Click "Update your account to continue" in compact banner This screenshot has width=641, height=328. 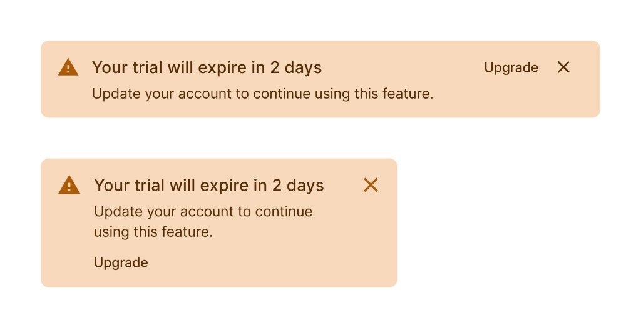click(203, 212)
